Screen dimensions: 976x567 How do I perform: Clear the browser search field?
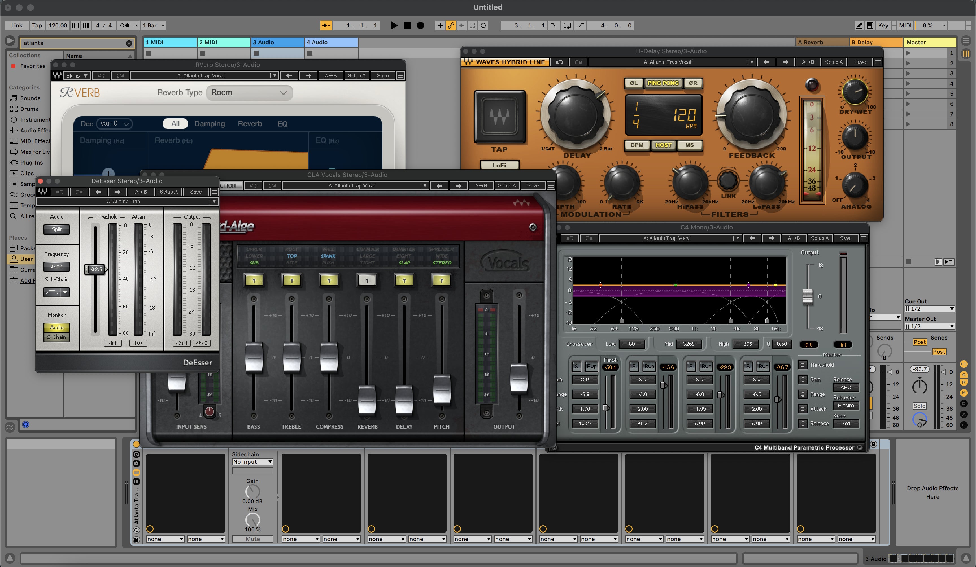coord(129,43)
